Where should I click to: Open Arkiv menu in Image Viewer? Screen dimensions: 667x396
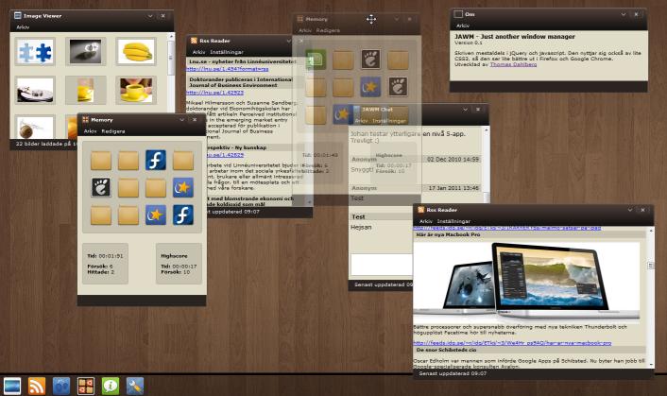23,27
